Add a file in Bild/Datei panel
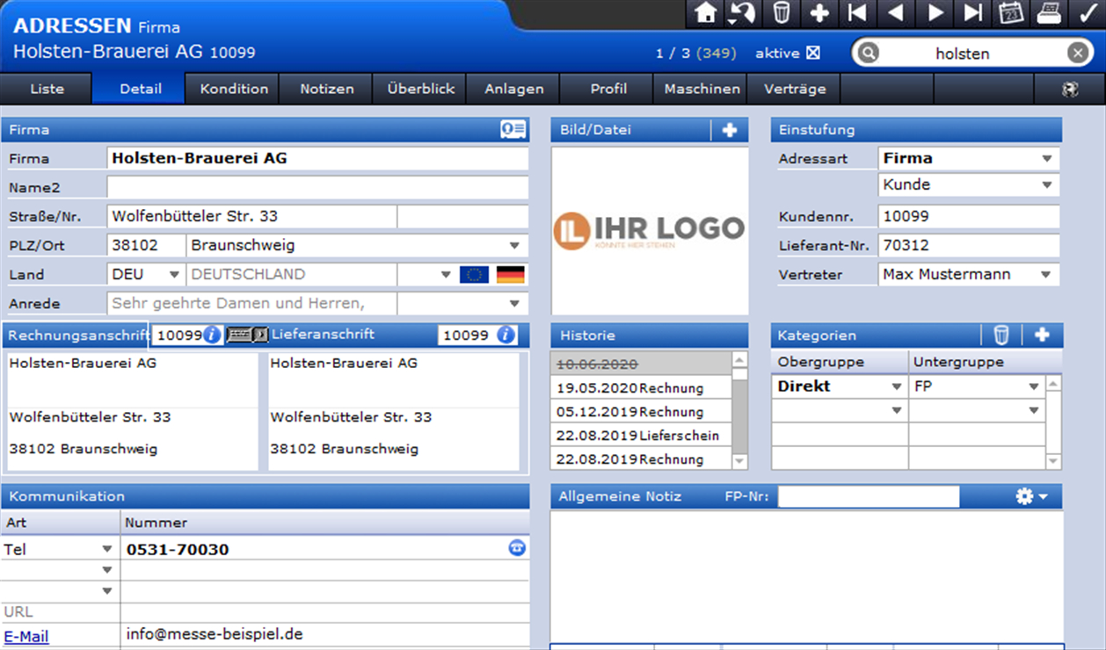The width and height of the screenshot is (1106, 650). click(x=730, y=130)
